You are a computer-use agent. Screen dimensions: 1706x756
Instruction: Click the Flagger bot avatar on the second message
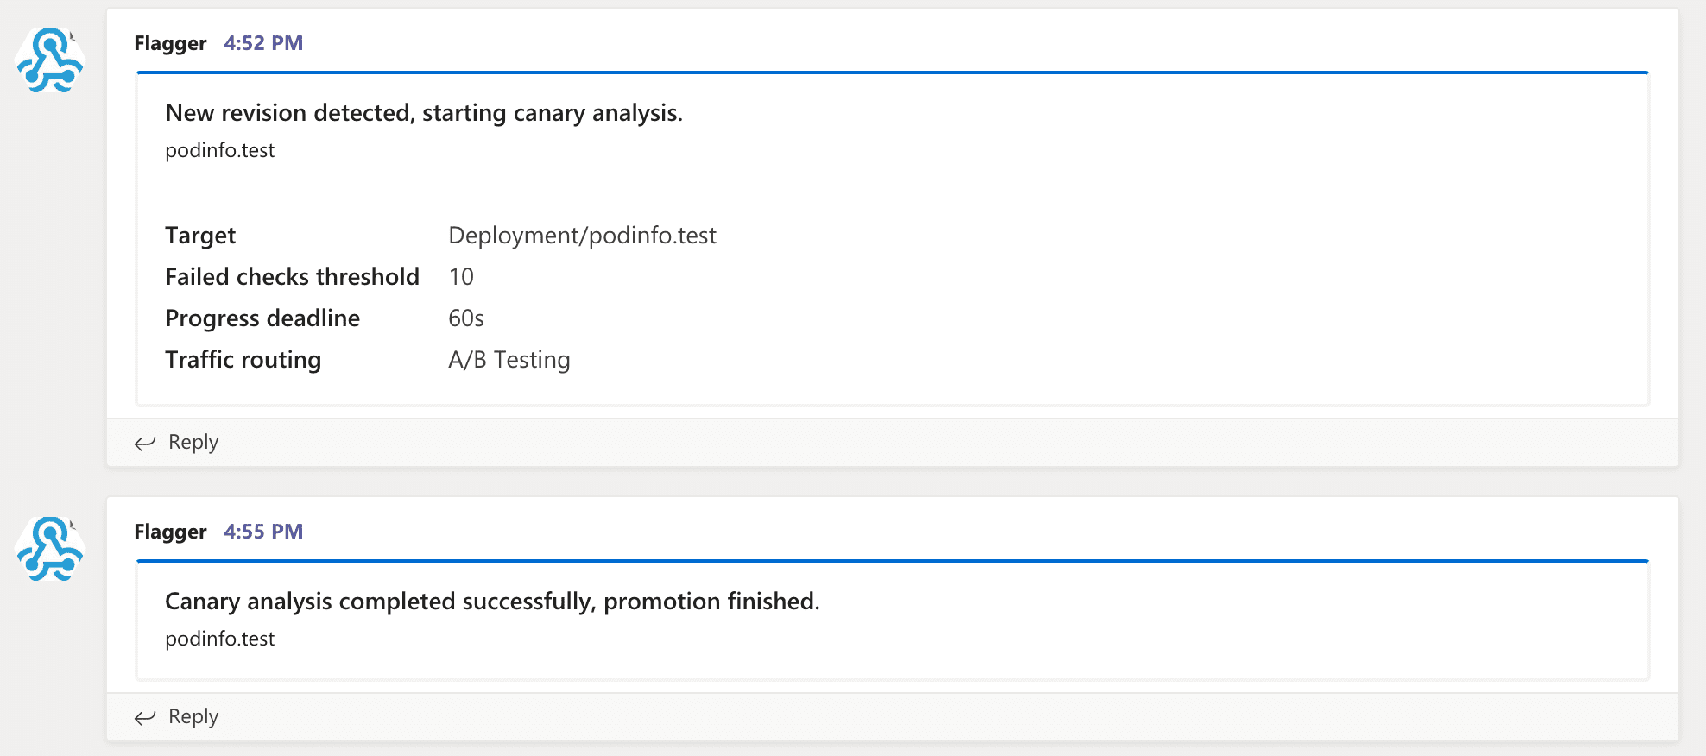coord(49,550)
